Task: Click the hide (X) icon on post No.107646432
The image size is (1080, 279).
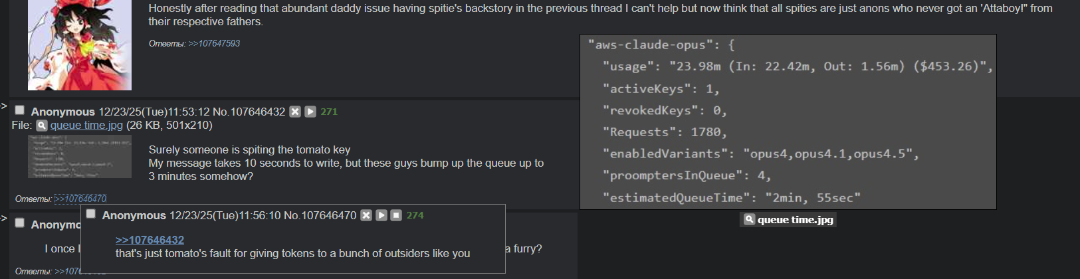Action: pyautogui.click(x=295, y=112)
